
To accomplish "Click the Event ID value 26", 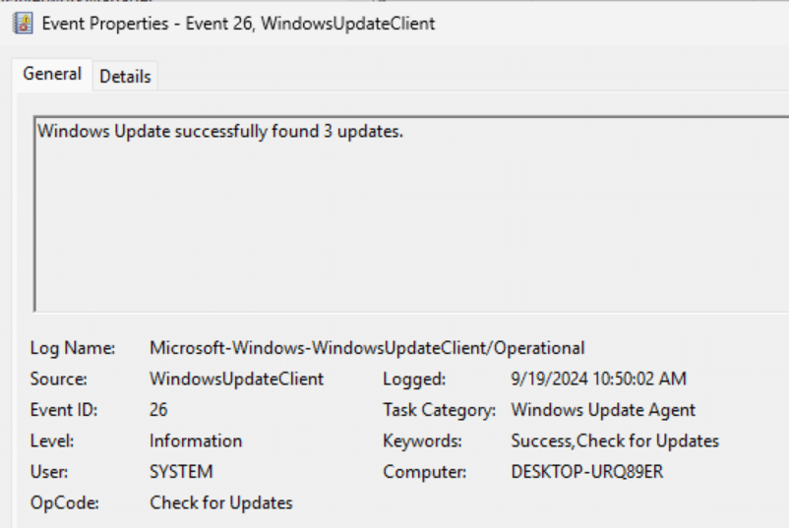I will click(158, 410).
